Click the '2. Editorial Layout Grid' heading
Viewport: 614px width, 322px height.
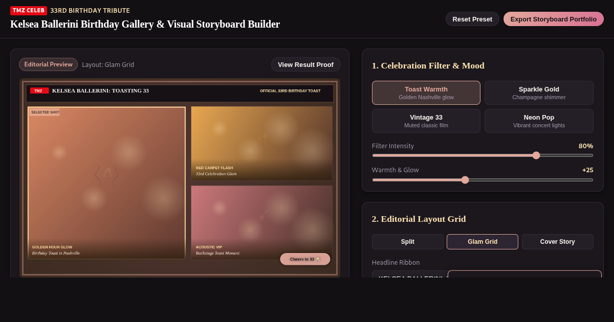419,219
